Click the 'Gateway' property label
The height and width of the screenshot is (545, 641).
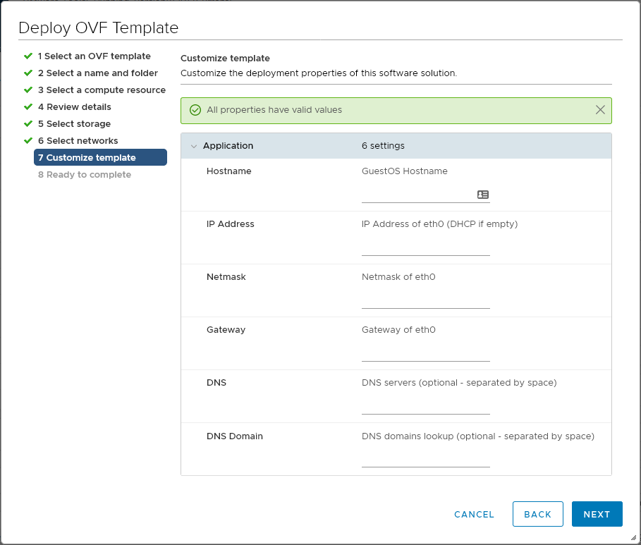coord(226,330)
